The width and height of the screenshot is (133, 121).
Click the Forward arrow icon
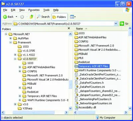pyautogui.click(x=22, y=17)
